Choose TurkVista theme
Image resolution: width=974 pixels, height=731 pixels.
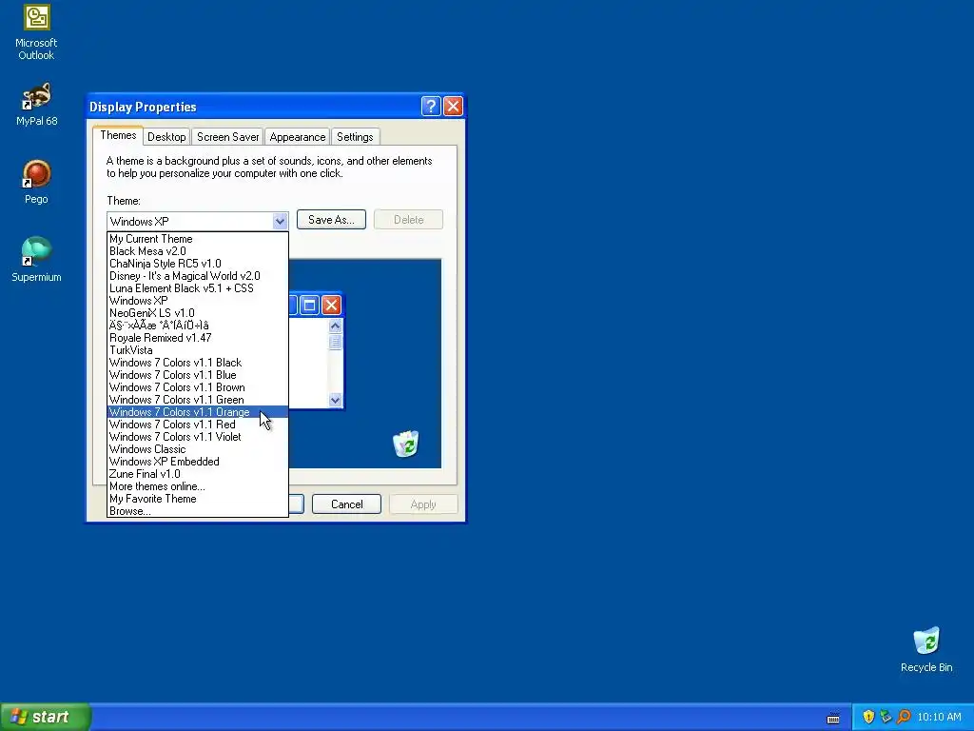(x=198, y=350)
